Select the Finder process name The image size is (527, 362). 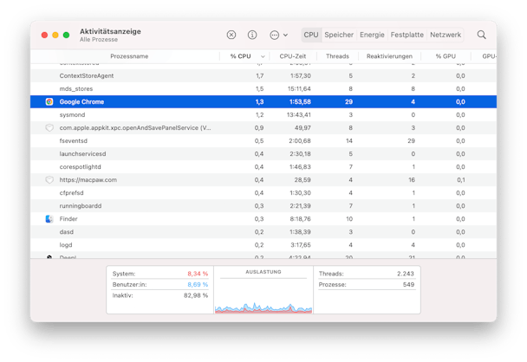[x=68, y=219]
